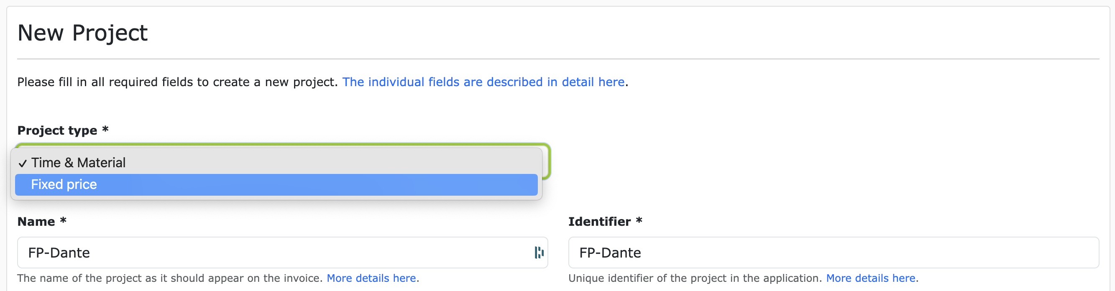
Task: Click the Project type field label
Action: pos(57,130)
